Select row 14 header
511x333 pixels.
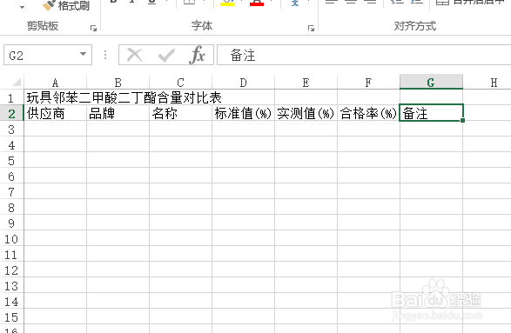[11, 301]
